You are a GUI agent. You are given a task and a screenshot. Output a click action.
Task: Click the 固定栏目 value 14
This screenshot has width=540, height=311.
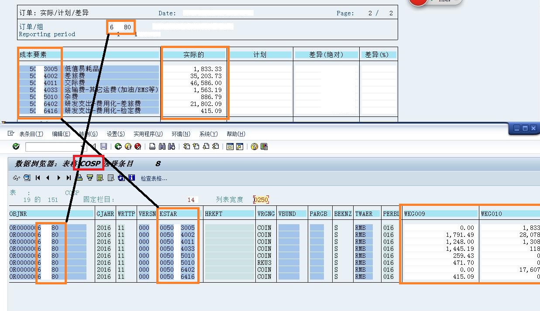click(x=191, y=200)
